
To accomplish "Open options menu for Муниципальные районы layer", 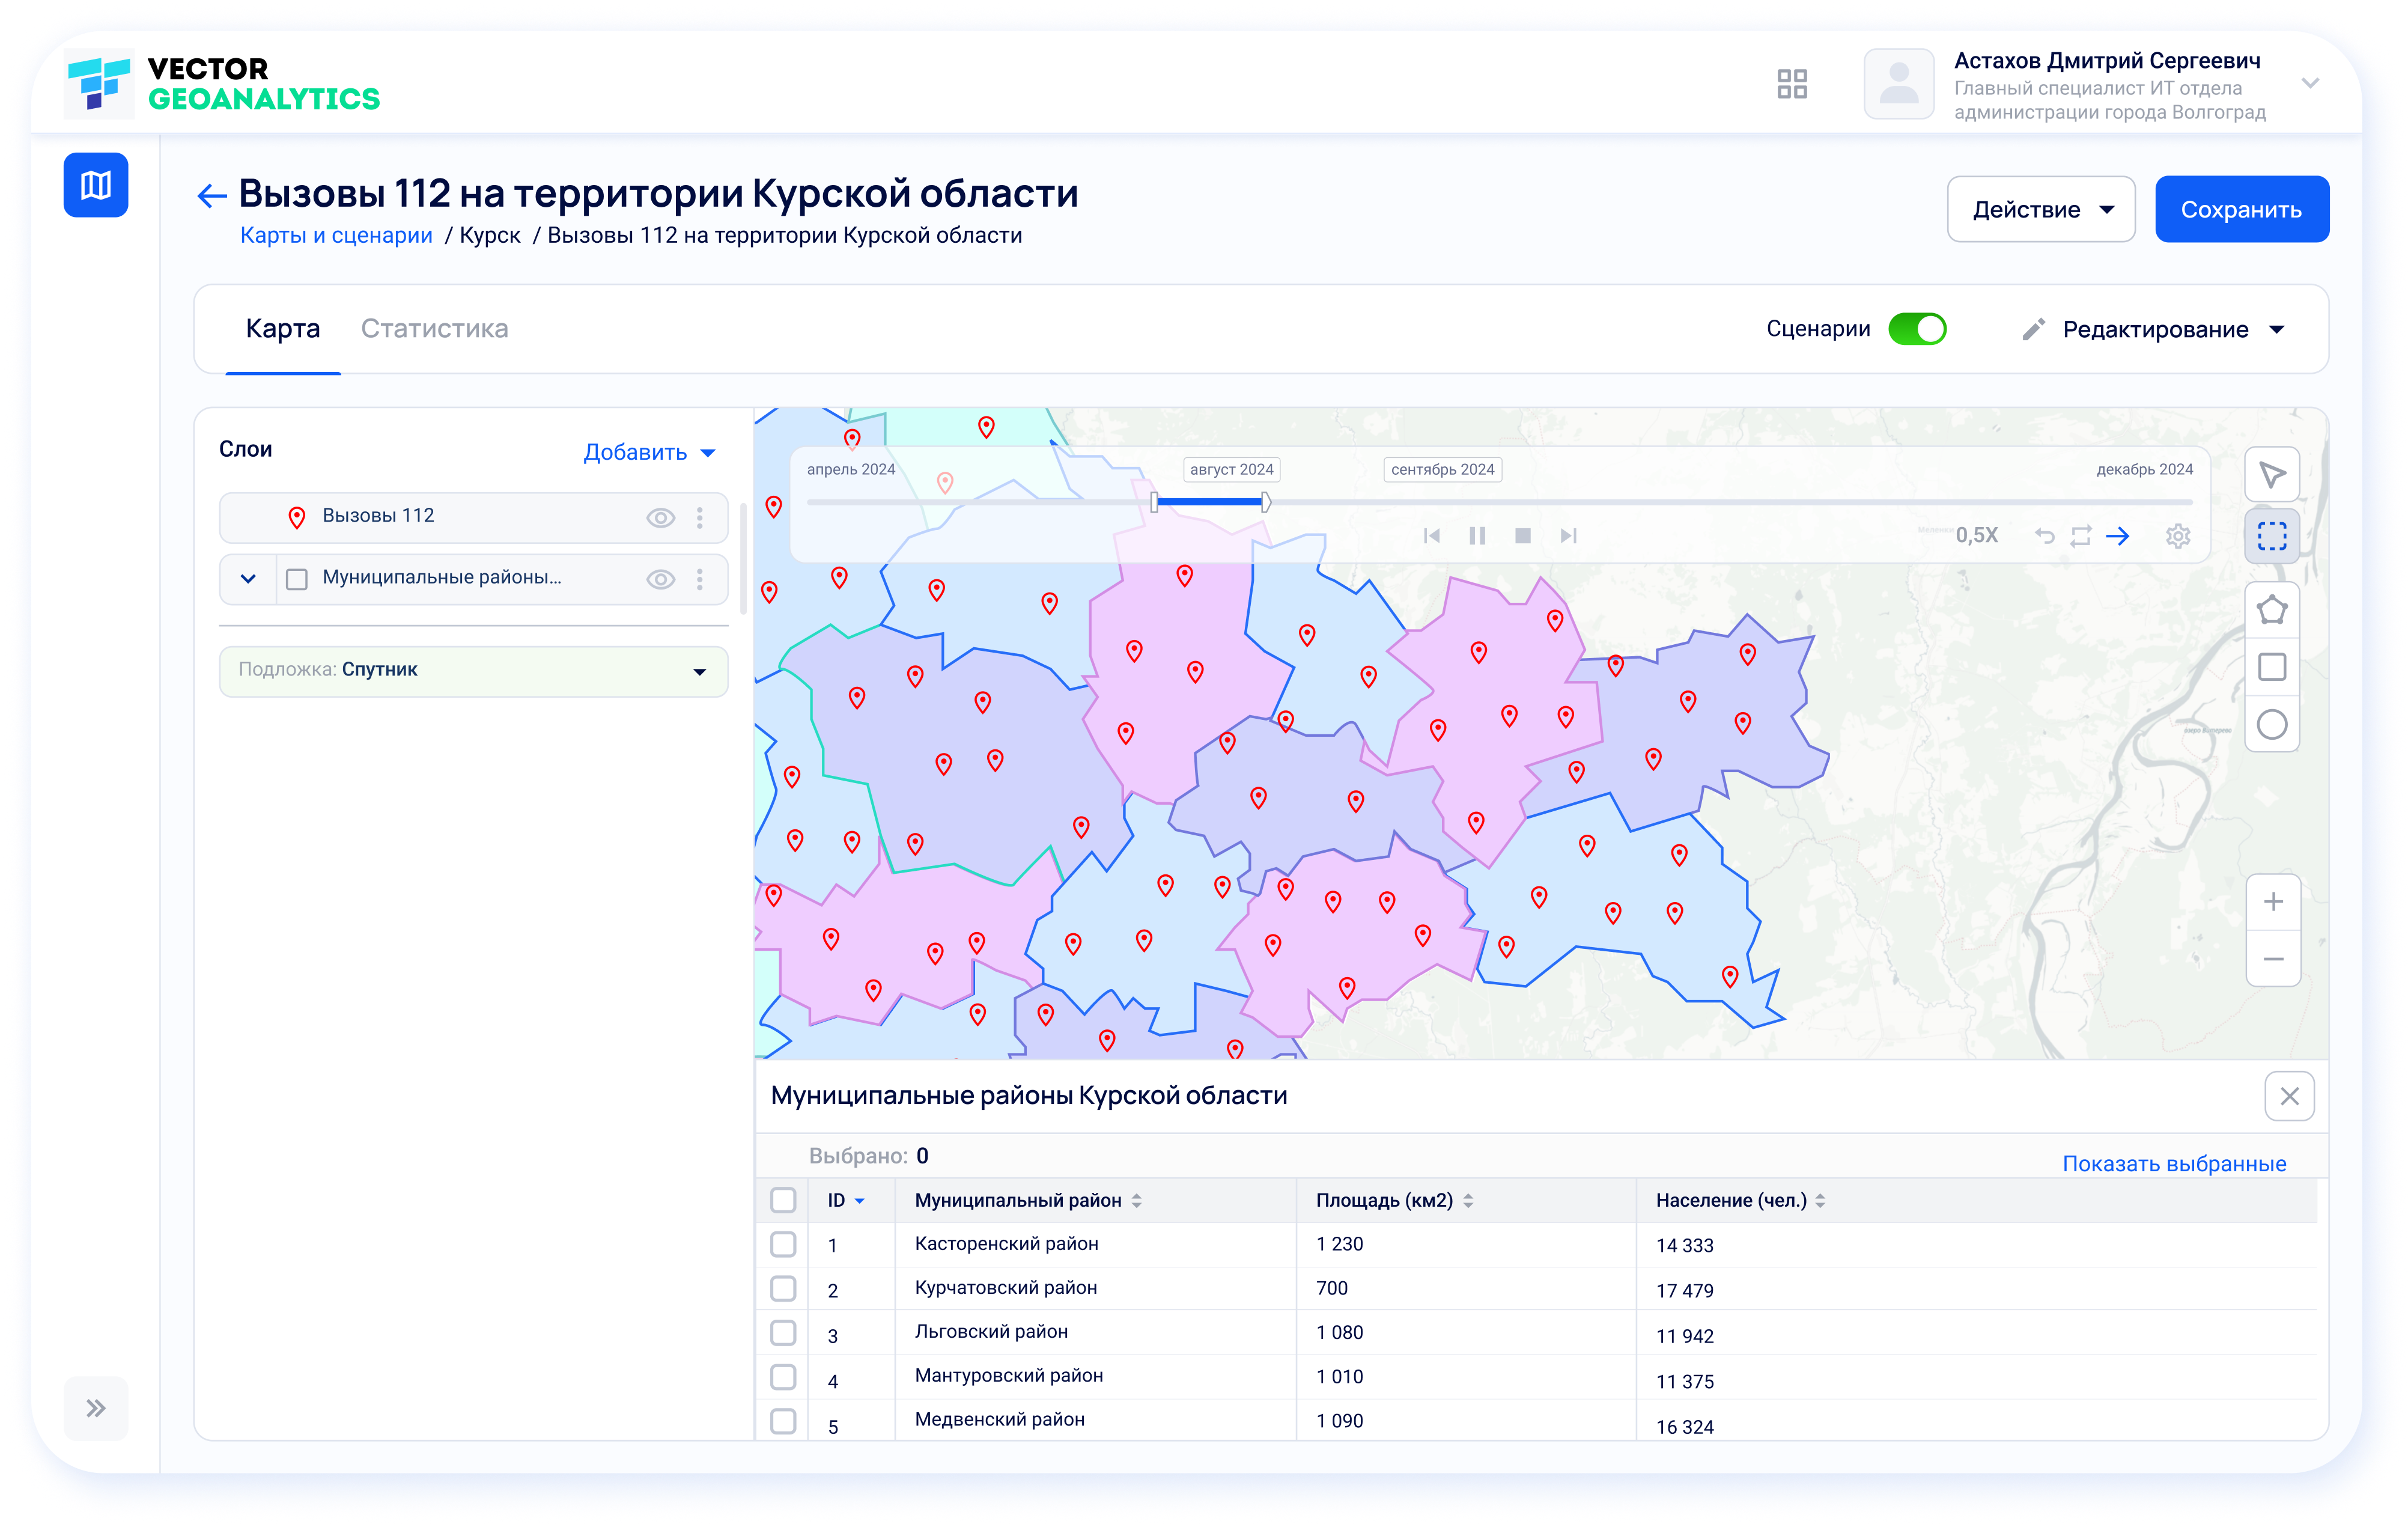I will click(x=700, y=579).
